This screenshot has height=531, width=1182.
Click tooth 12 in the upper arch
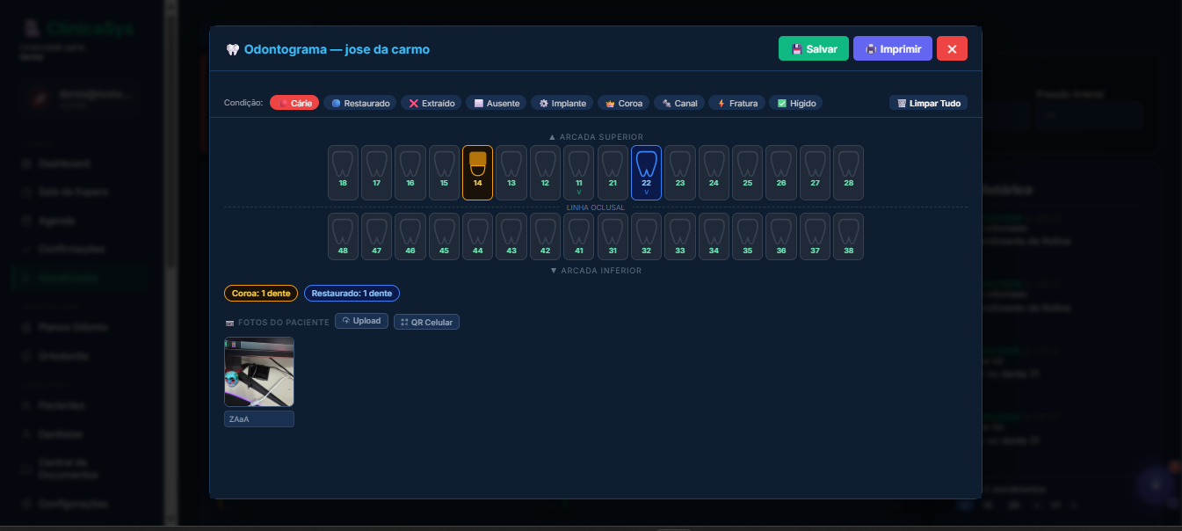[x=545, y=173]
